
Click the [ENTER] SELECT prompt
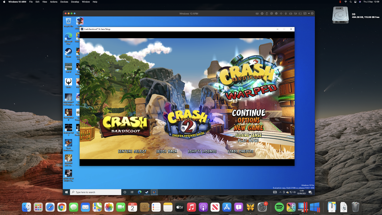coord(132,151)
